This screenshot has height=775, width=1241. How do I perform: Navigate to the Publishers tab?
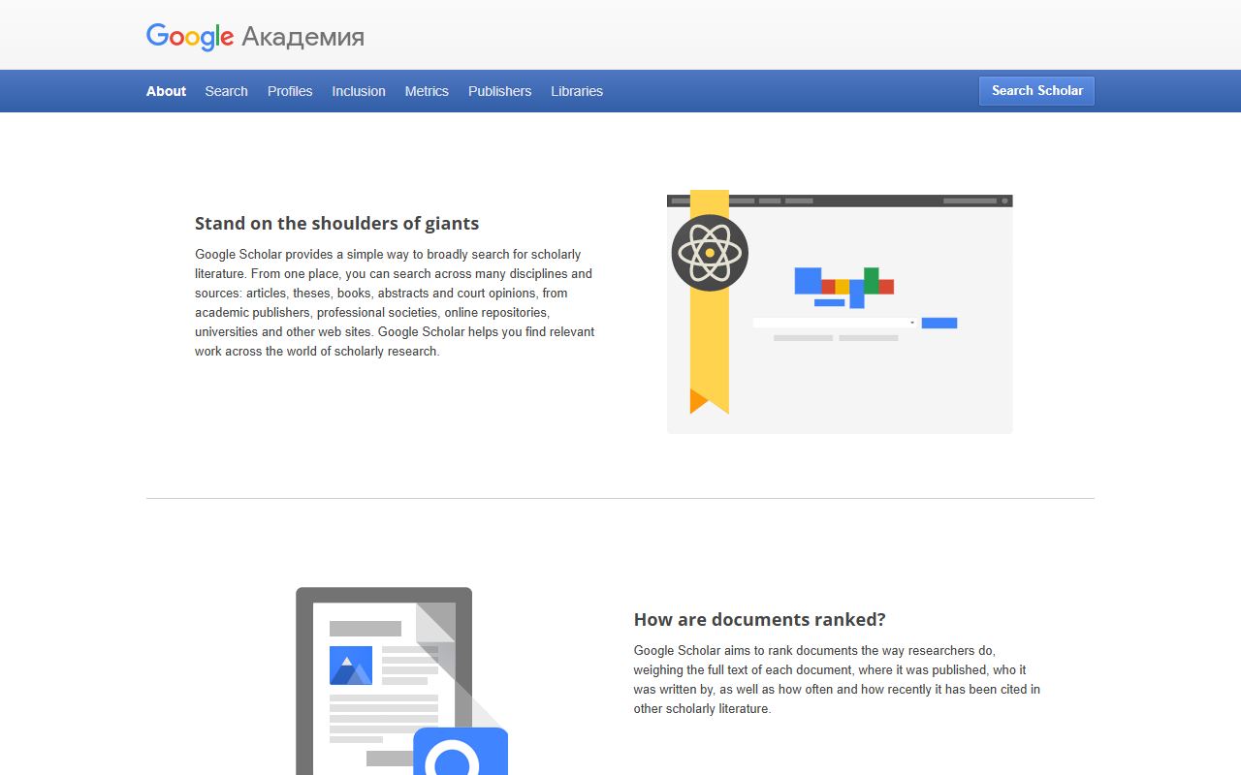coord(499,91)
